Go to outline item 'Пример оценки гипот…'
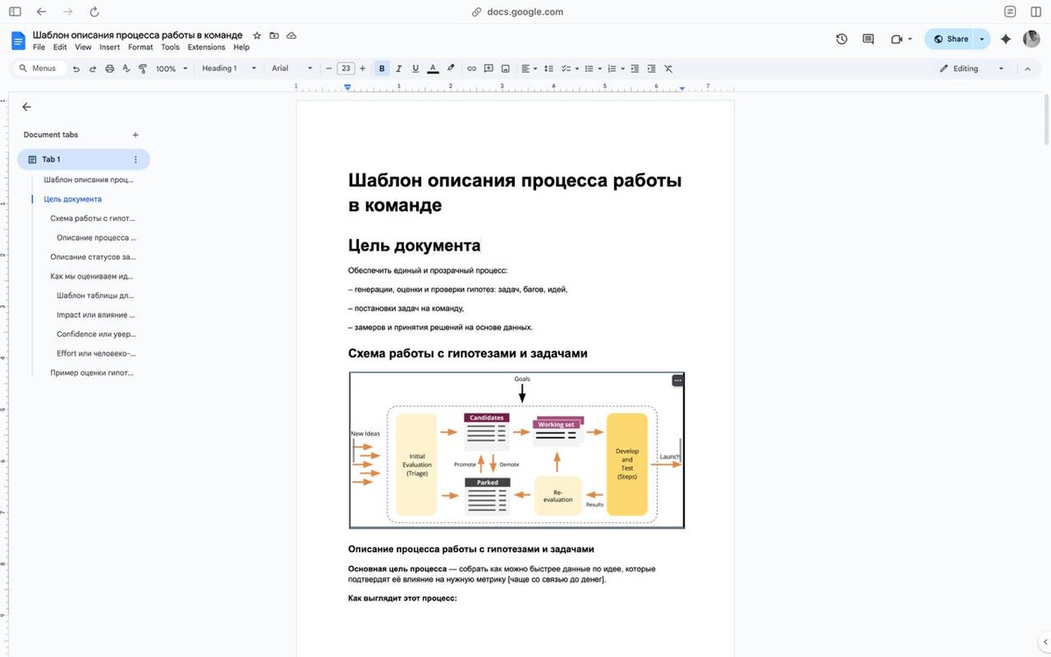Screen dimensions: 1051x657 click(x=93, y=372)
